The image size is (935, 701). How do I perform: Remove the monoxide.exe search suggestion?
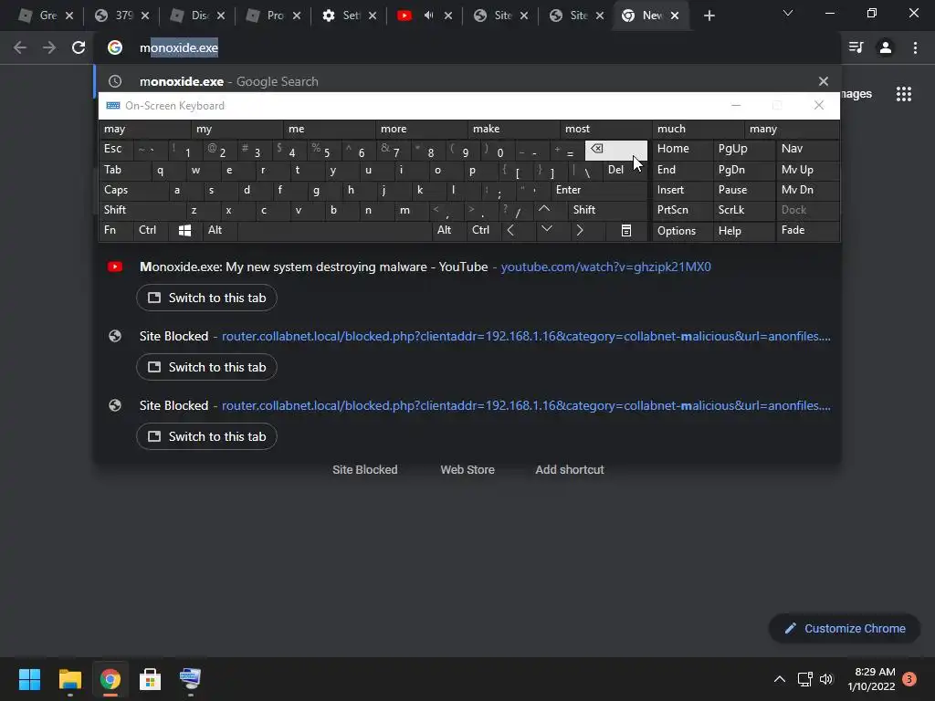click(x=823, y=81)
